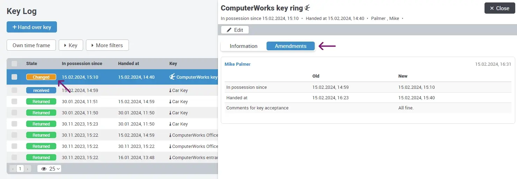Click key ring icon beside panel title
The image size is (517, 179).
pos(307,8)
